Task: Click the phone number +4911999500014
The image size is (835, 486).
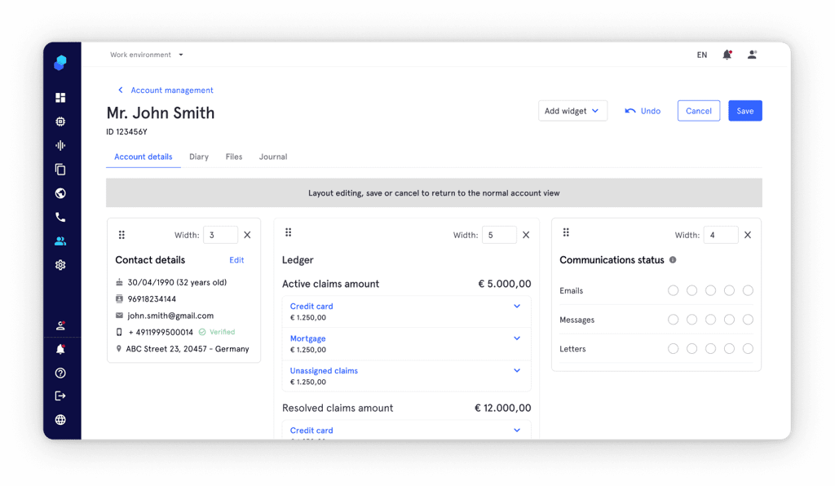Action: [x=161, y=332]
